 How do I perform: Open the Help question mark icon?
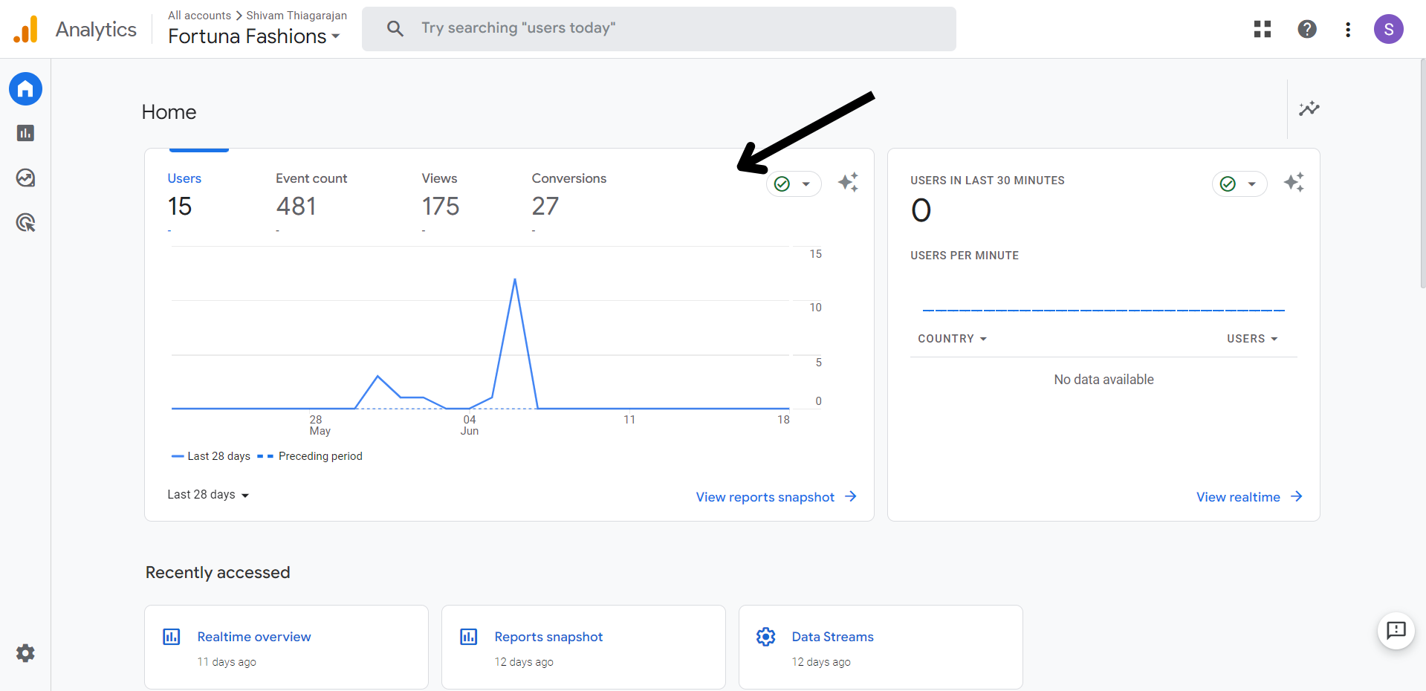pos(1307,29)
